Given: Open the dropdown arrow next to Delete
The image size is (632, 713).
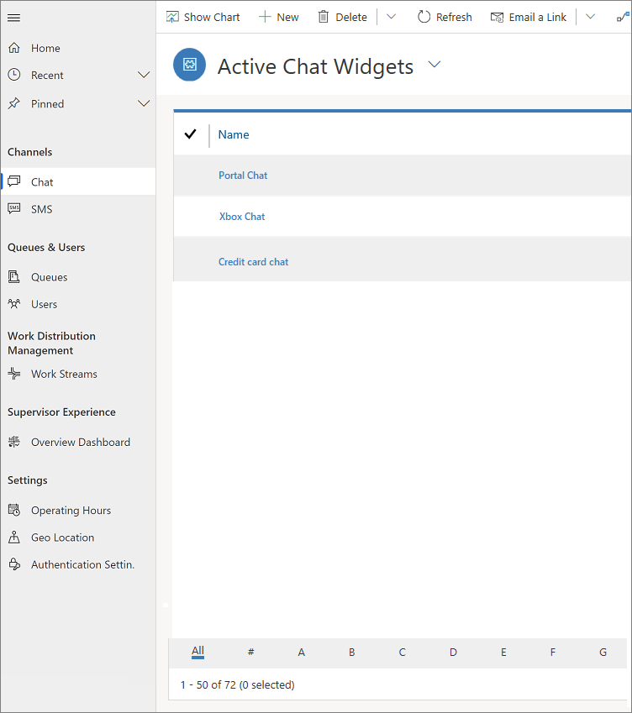Looking at the screenshot, I should 392,17.
